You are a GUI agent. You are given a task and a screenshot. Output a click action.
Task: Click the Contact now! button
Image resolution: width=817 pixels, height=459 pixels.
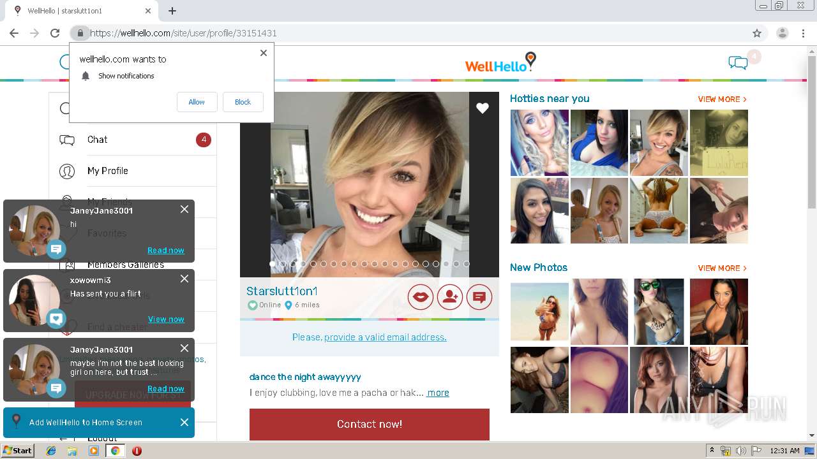[370, 424]
